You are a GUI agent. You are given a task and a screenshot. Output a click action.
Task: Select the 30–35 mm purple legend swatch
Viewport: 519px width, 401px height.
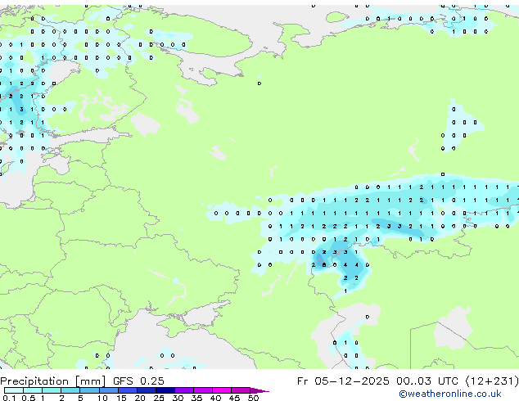click(x=183, y=390)
